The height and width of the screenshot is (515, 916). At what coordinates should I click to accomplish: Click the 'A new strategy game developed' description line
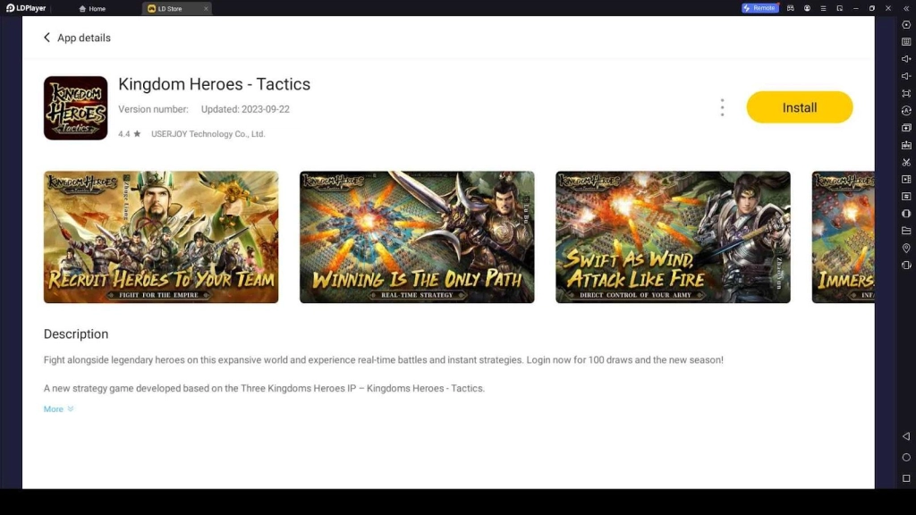point(264,388)
